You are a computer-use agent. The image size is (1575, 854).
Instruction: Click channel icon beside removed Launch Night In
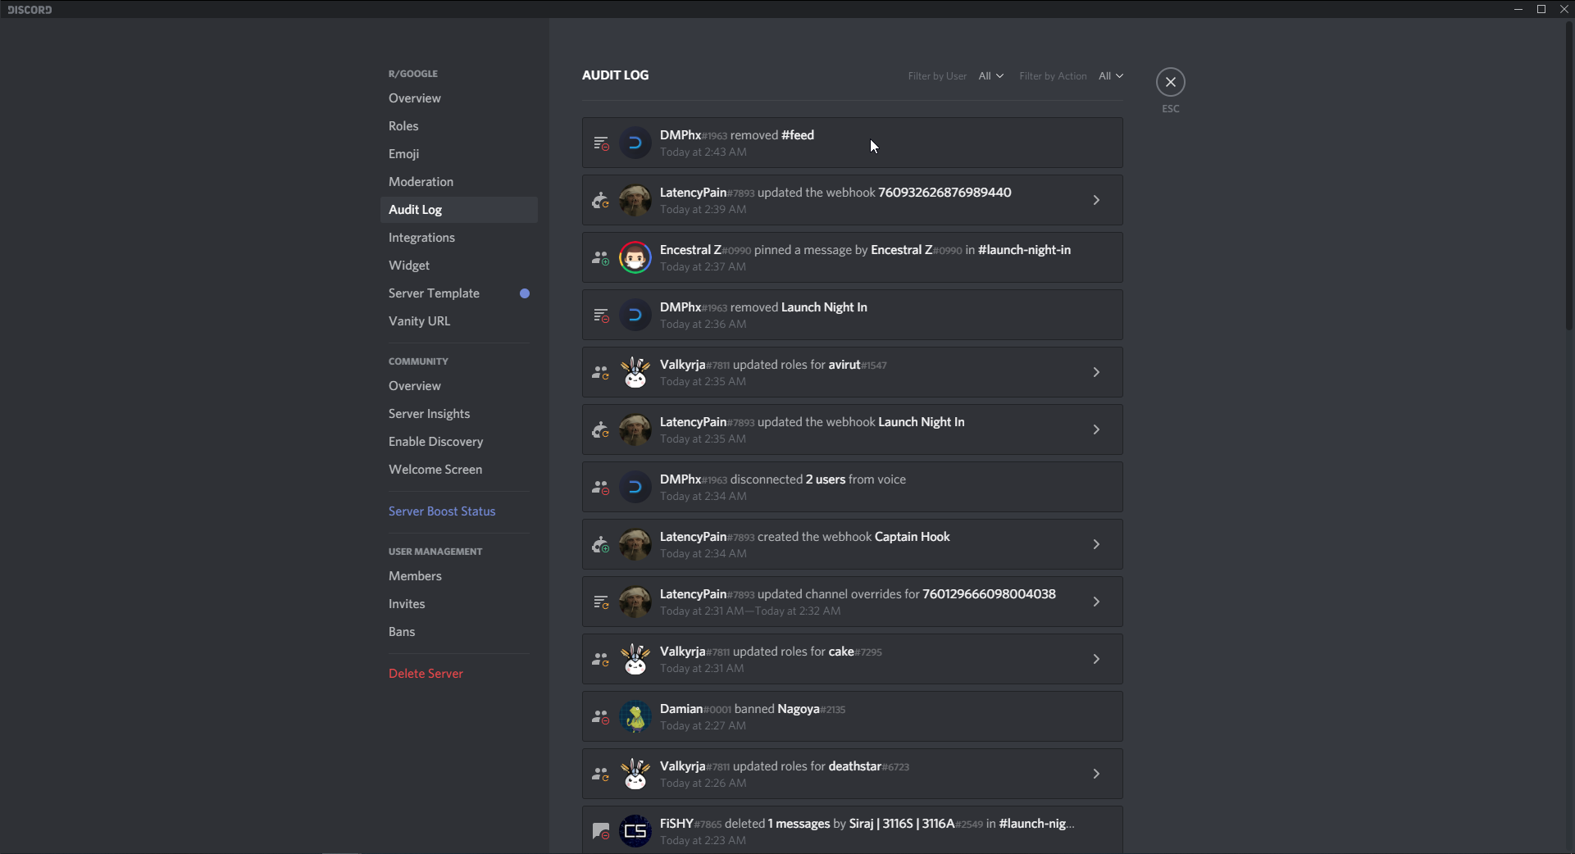coord(601,316)
